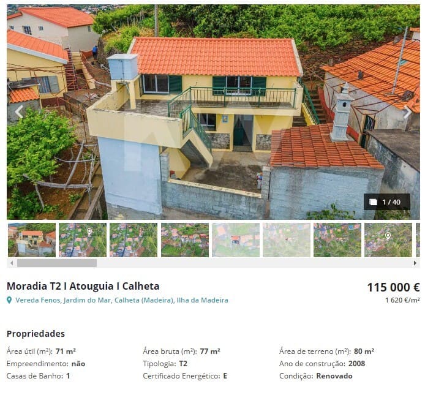The image size is (425, 395).
Task: Click the thumbnail strip's right scroll arrow
Action: pyautogui.click(x=415, y=263)
